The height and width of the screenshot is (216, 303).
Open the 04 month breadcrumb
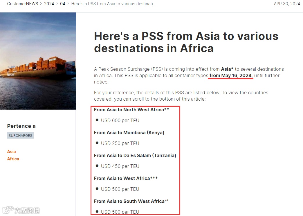[63, 4]
